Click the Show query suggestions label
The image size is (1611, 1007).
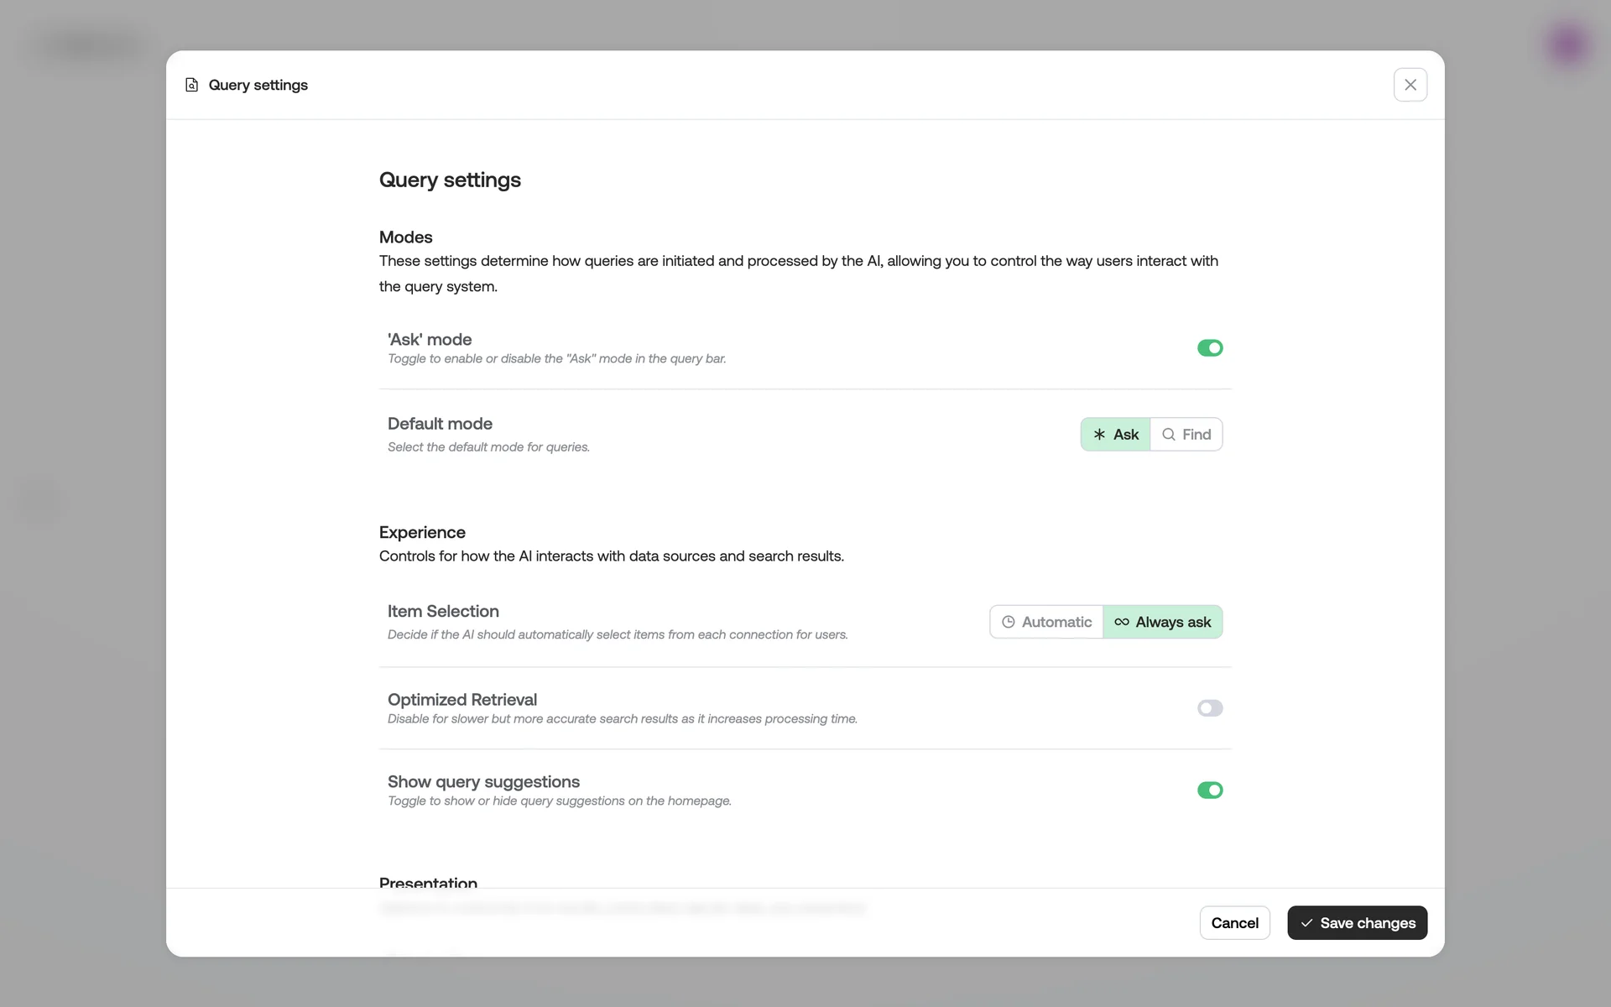tap(483, 782)
